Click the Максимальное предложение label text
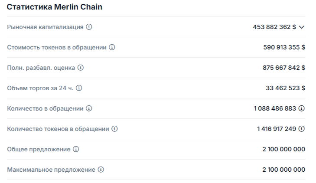316x183 pixels. tap(51, 170)
